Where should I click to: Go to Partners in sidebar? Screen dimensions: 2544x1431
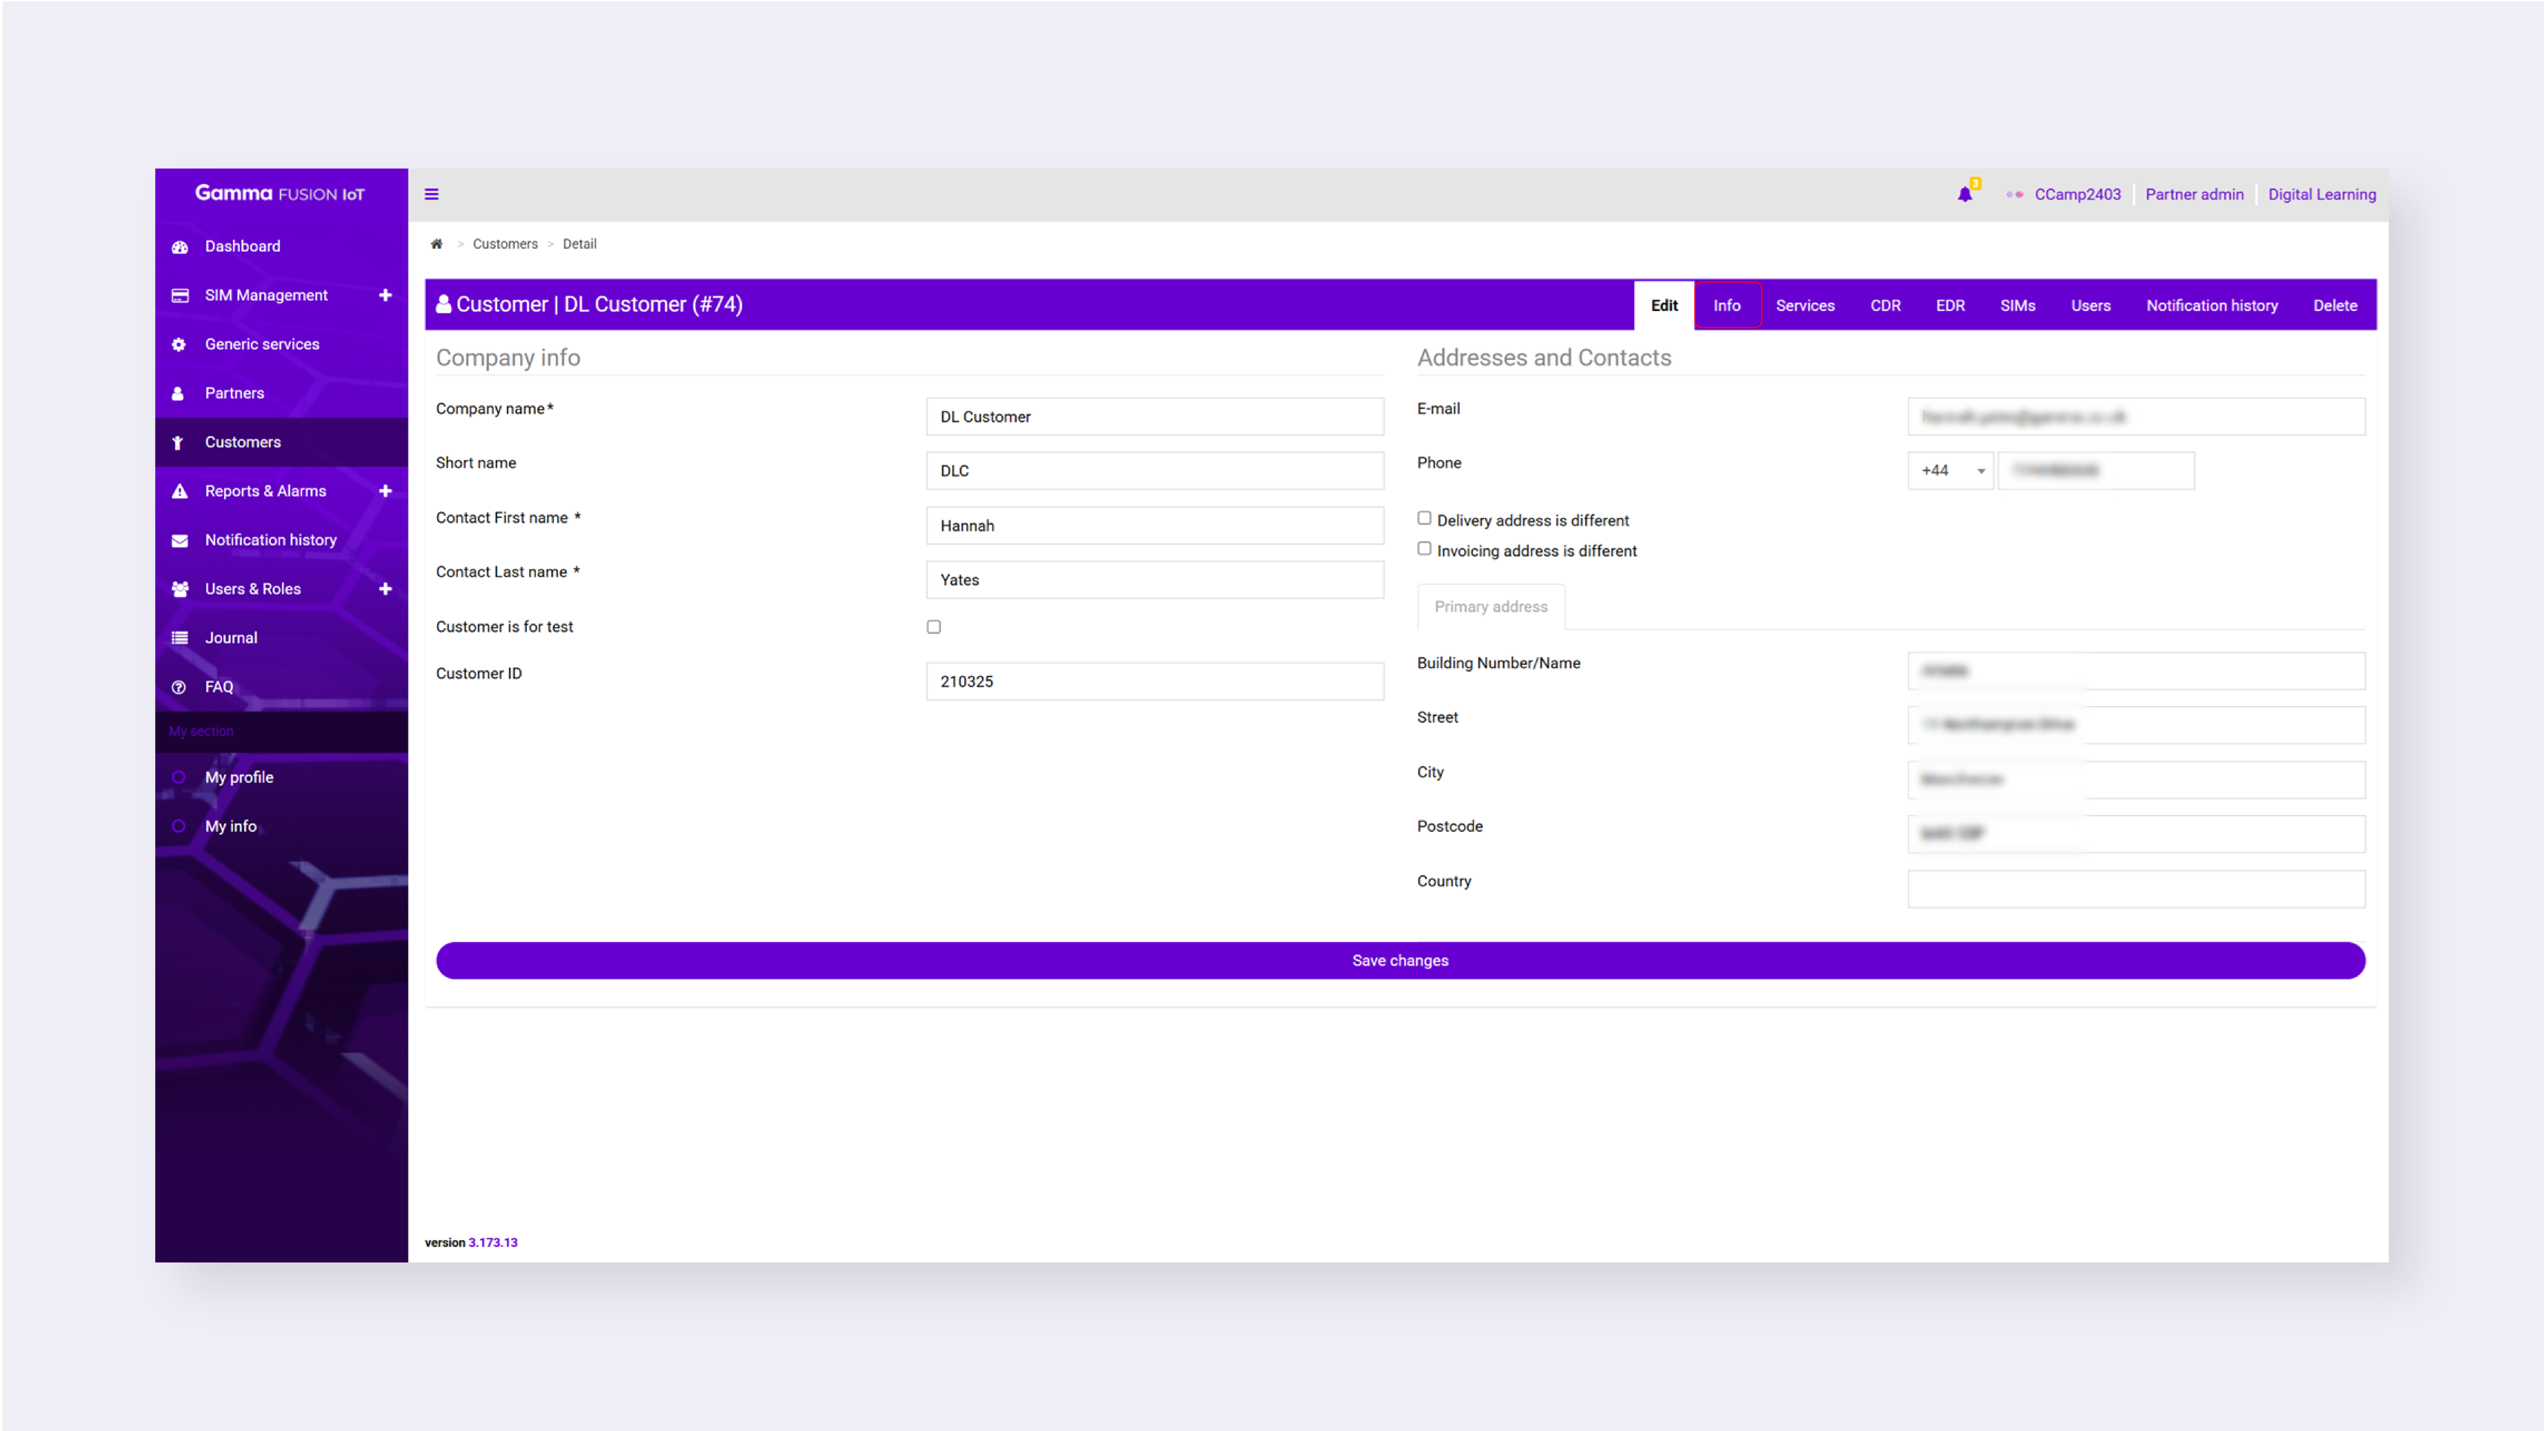click(234, 393)
